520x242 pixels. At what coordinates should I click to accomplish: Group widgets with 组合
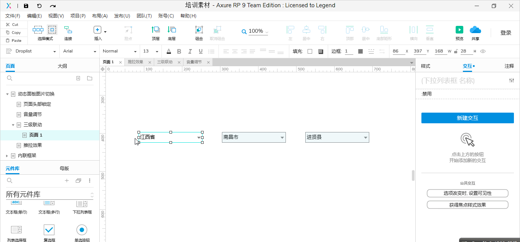click(x=199, y=30)
